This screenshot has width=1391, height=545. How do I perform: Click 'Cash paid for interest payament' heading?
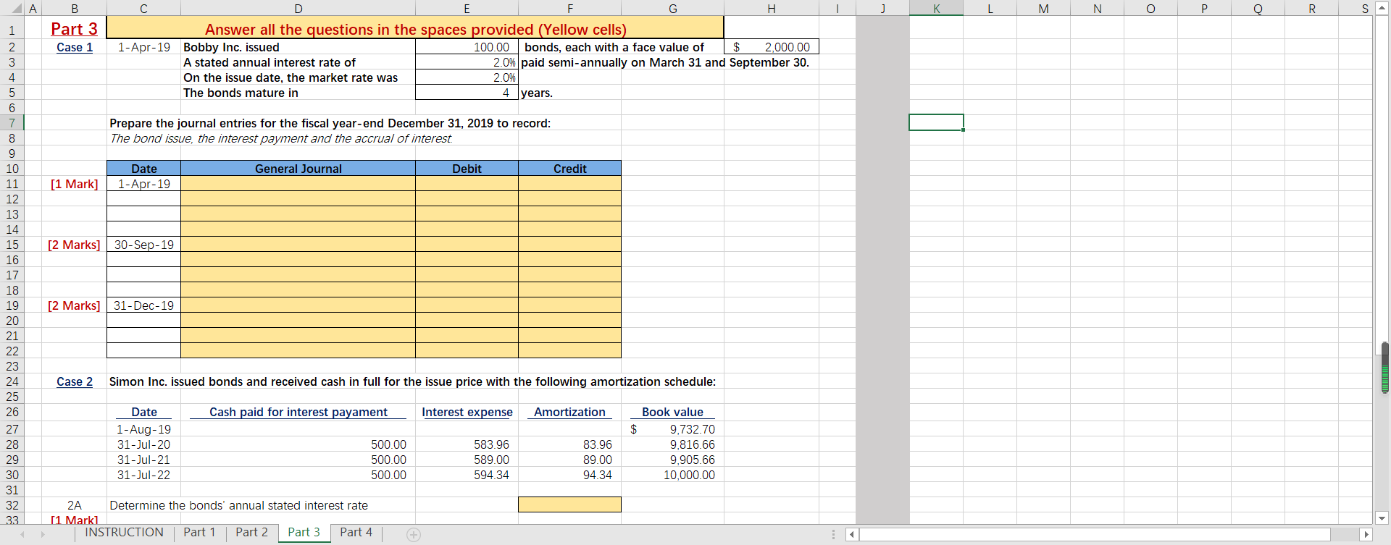(298, 412)
